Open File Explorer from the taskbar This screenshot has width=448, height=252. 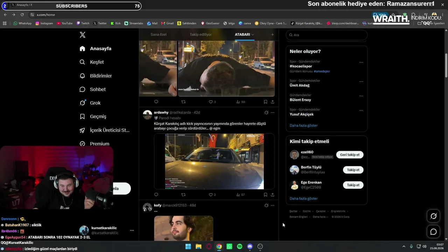click(x=198, y=246)
